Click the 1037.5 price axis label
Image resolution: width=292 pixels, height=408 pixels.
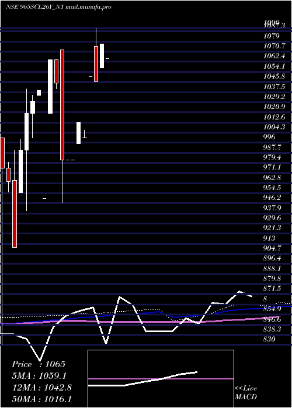coord(274,87)
